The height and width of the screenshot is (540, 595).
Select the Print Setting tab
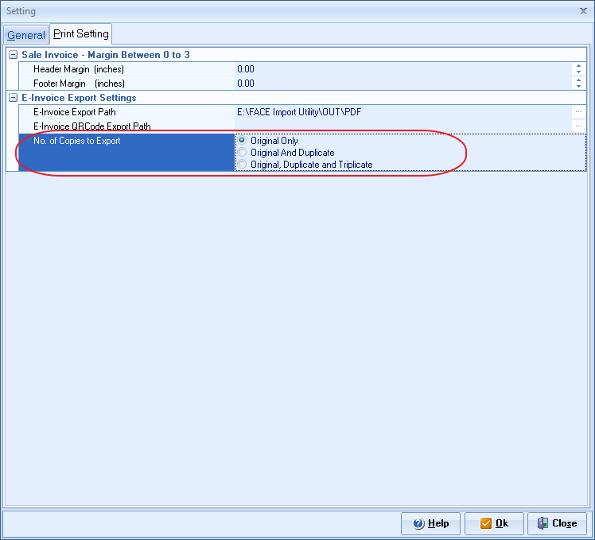pyautogui.click(x=81, y=34)
